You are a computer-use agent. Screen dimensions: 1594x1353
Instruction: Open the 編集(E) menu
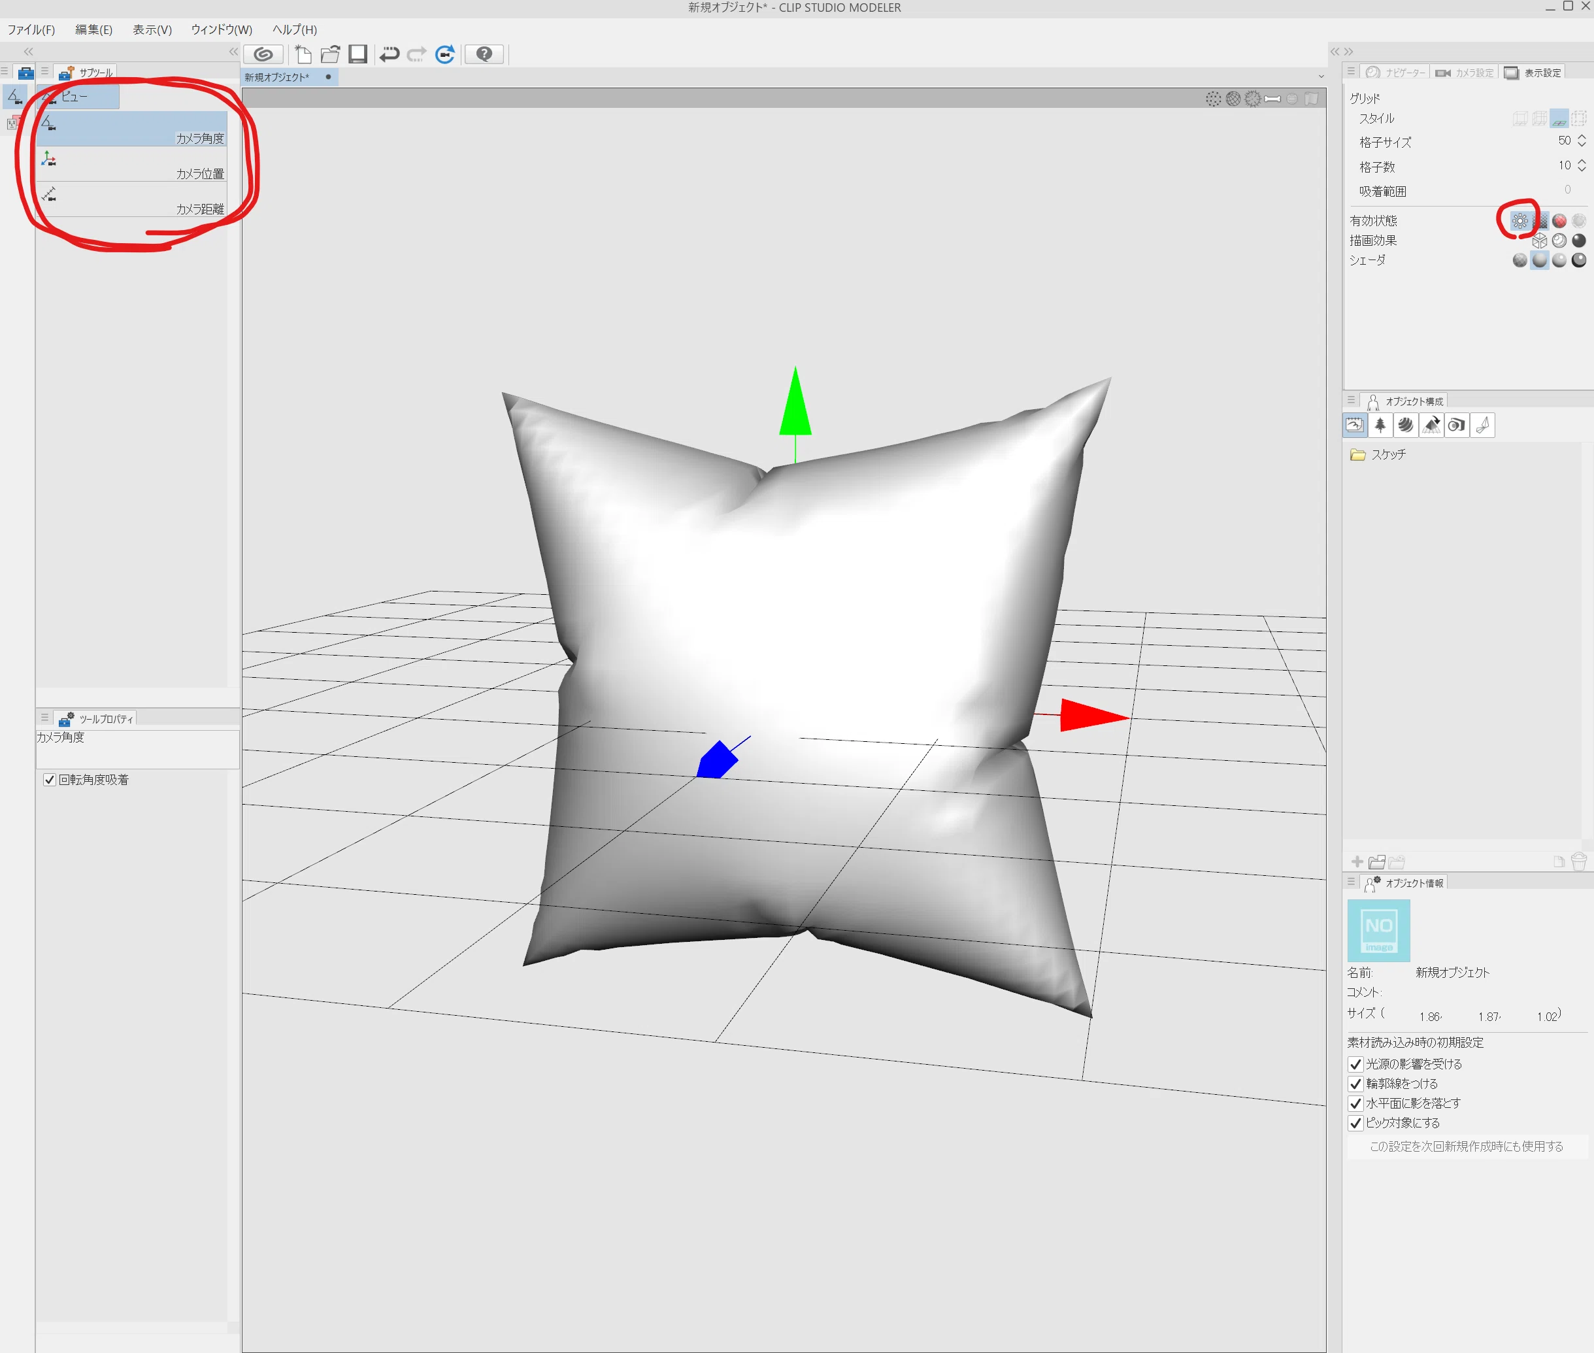[x=93, y=30]
